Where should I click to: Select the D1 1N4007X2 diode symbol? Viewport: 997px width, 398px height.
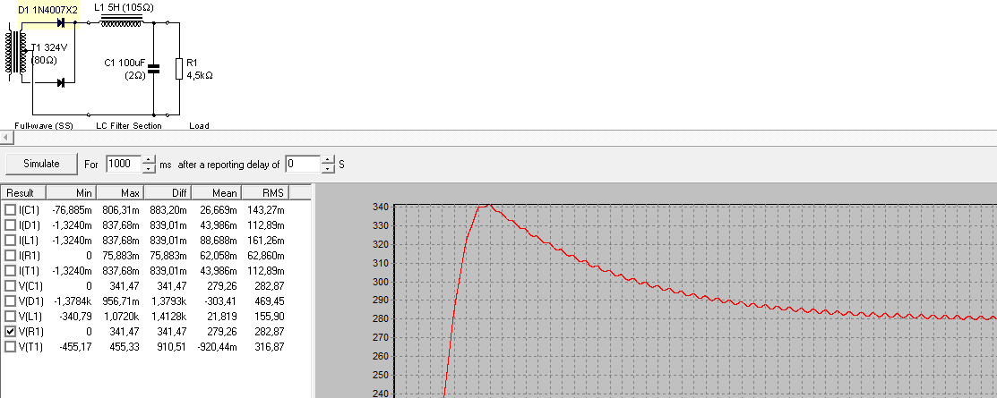point(61,23)
